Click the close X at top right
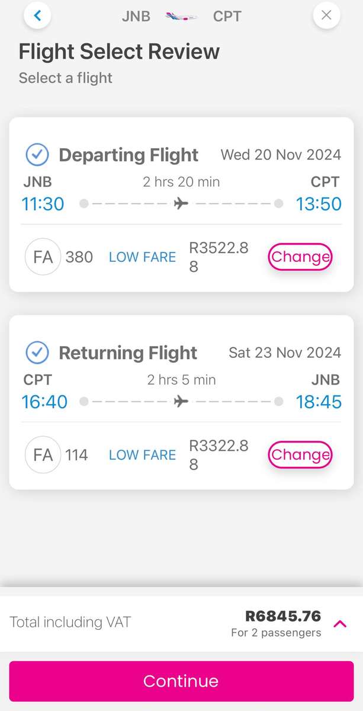 point(326,15)
